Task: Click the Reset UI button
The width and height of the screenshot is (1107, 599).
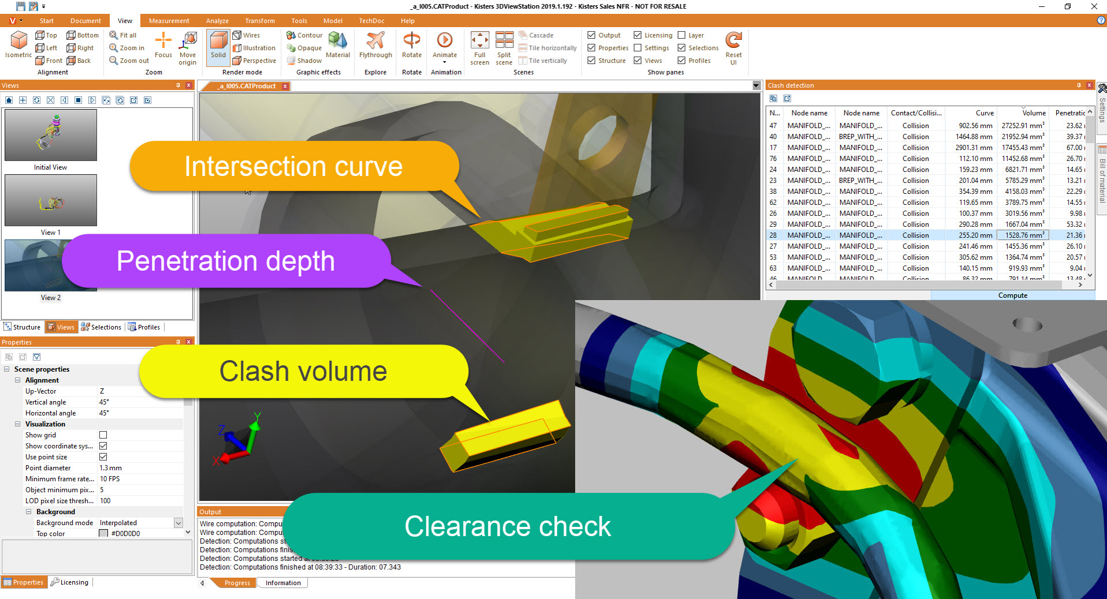Action: point(733,48)
